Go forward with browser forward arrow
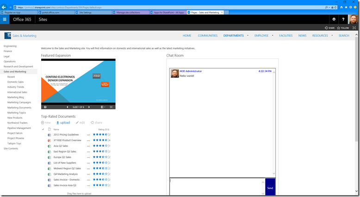The image size is (360, 197). tap(10, 7)
